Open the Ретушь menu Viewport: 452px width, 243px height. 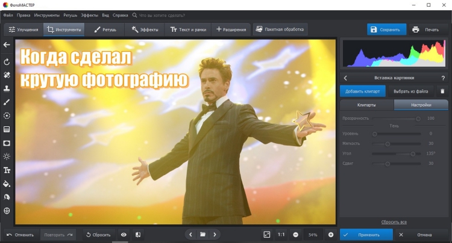click(71, 15)
